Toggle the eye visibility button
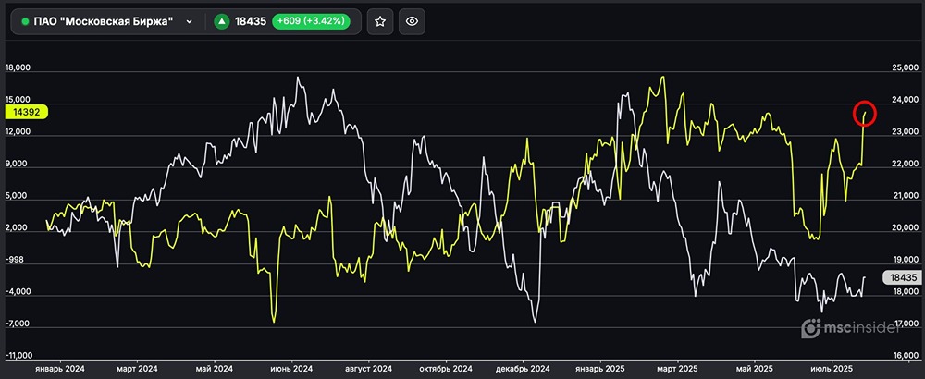The height and width of the screenshot is (379, 925). pyautogui.click(x=412, y=22)
